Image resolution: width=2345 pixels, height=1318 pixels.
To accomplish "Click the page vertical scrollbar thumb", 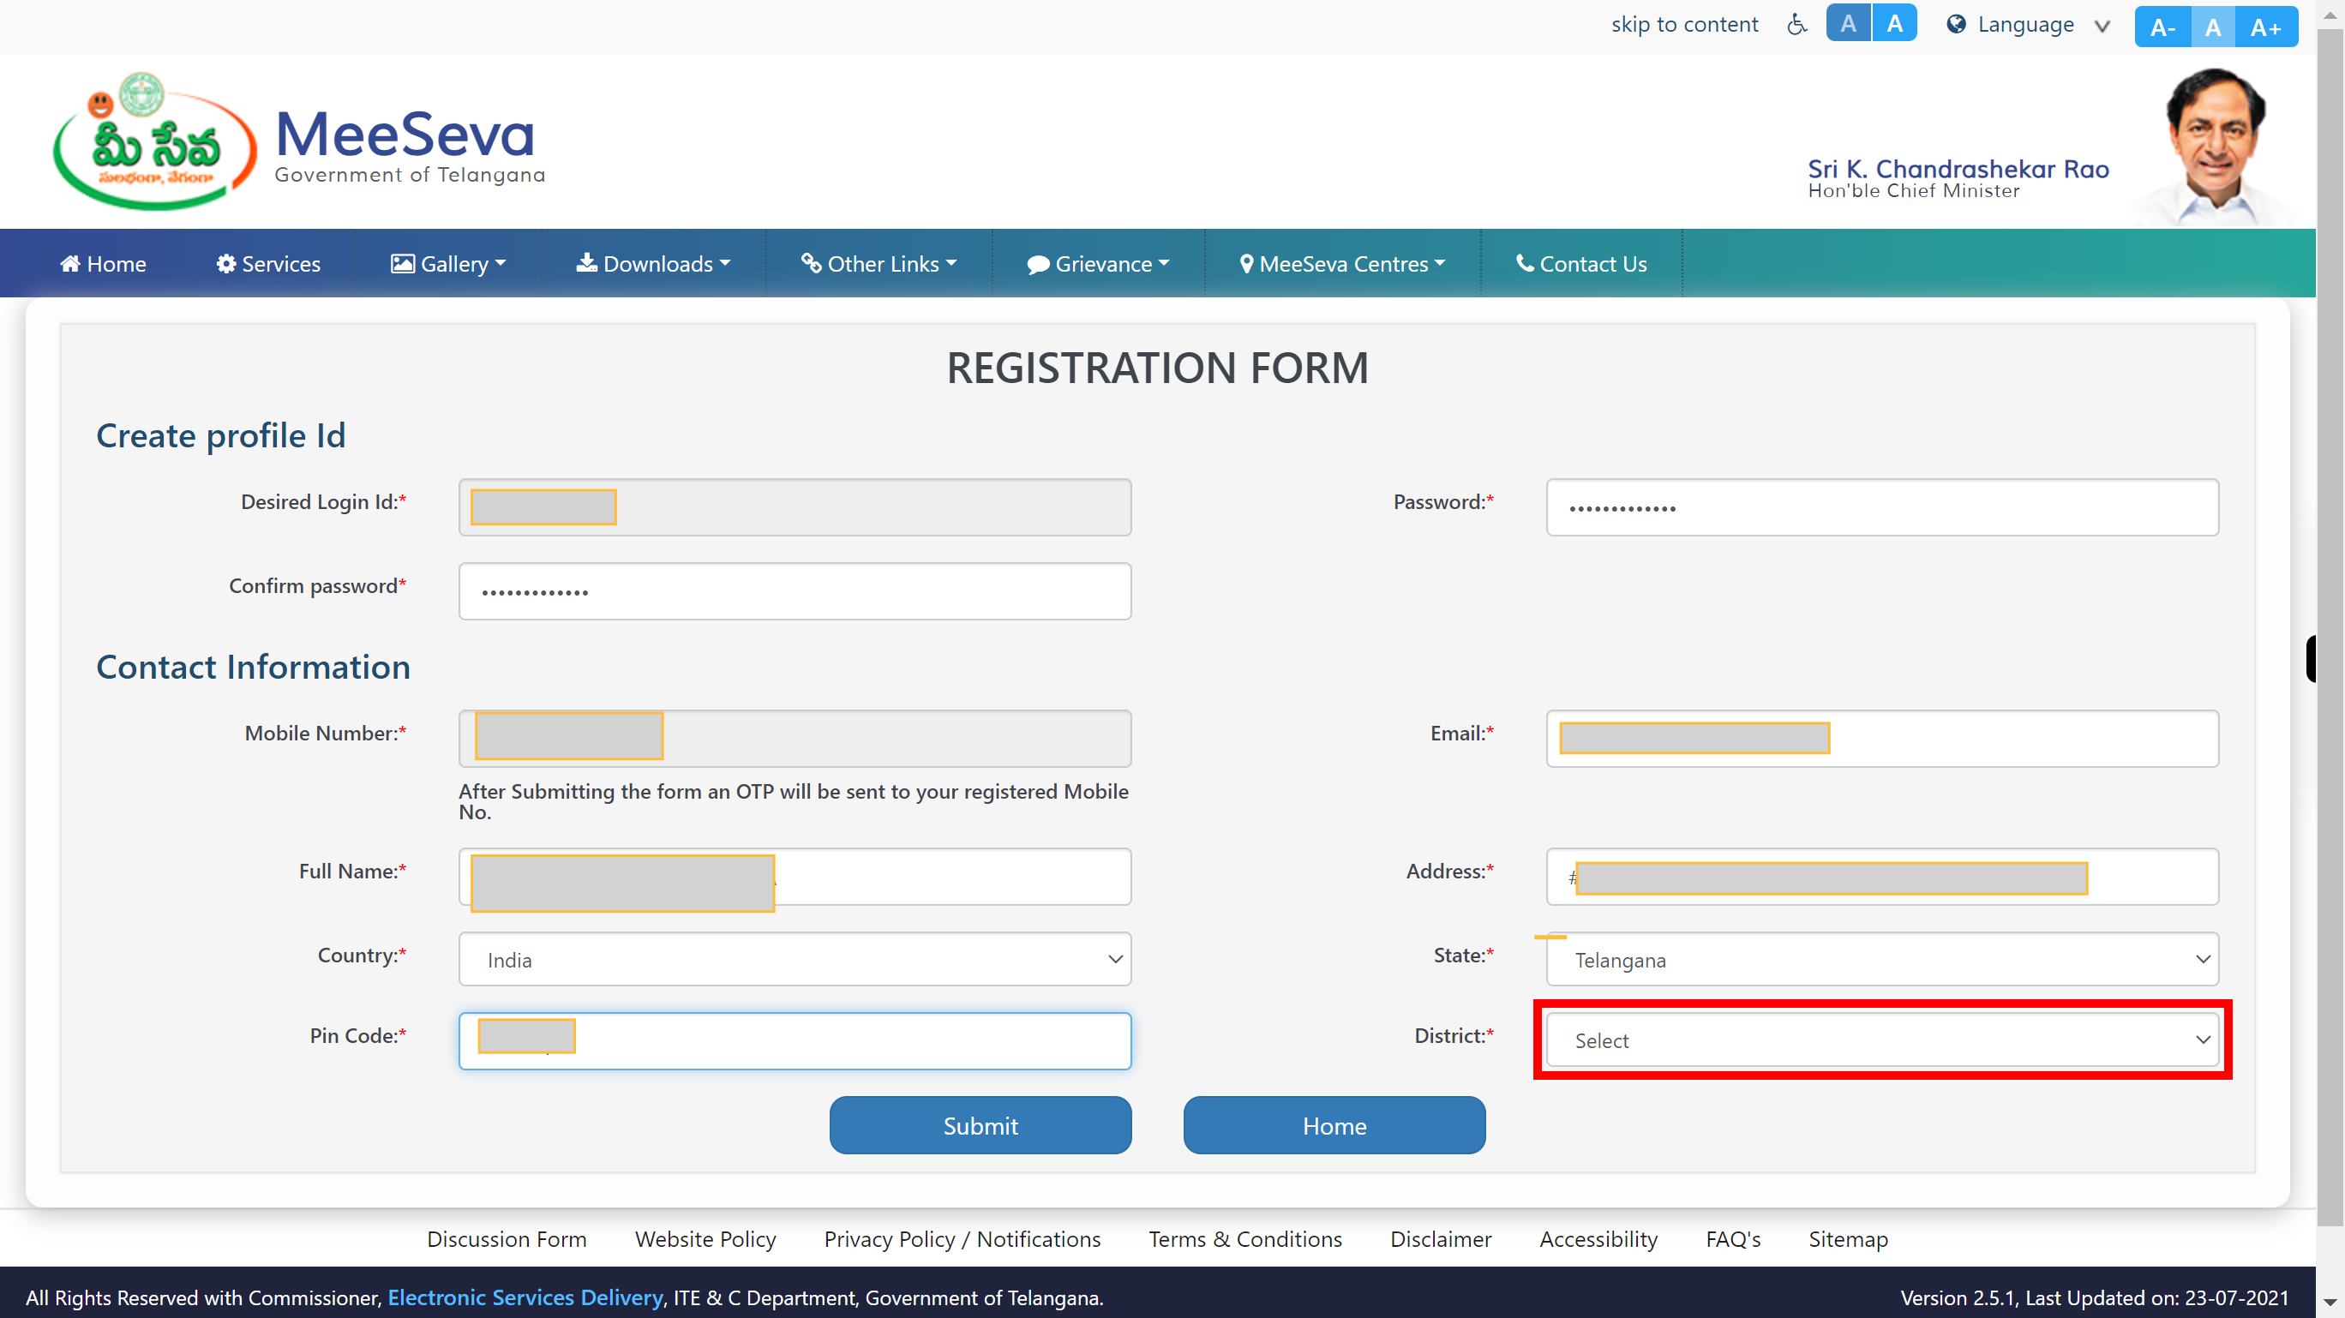I will pos(2330,628).
